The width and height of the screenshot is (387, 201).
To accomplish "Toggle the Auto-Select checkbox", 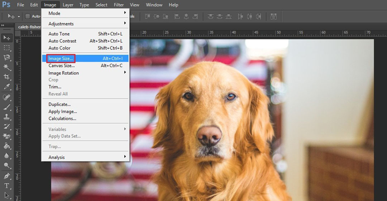I will pyautogui.click(x=28, y=16).
